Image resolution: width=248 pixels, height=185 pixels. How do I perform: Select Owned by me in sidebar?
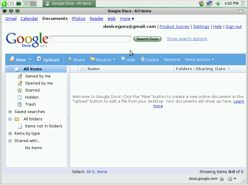click(x=38, y=76)
